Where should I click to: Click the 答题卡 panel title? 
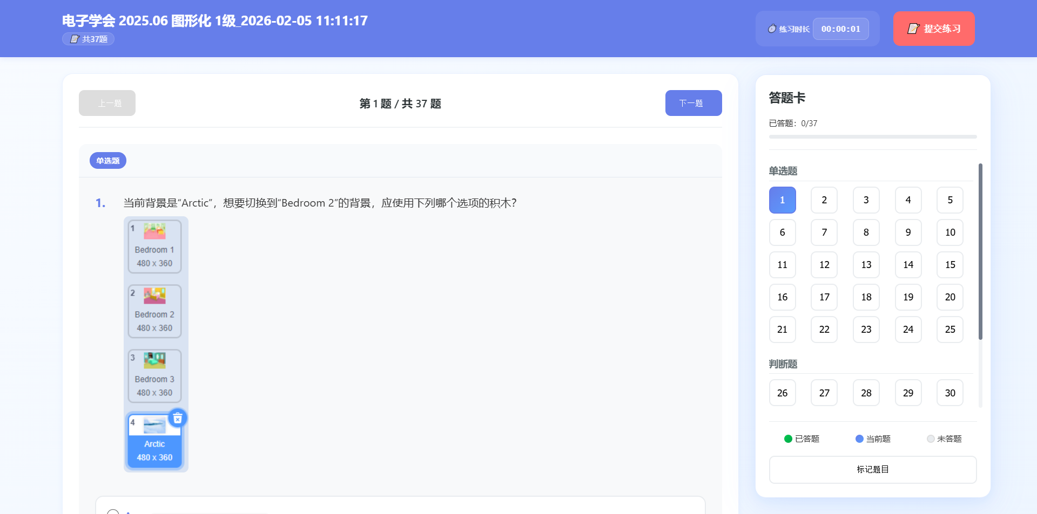(787, 98)
